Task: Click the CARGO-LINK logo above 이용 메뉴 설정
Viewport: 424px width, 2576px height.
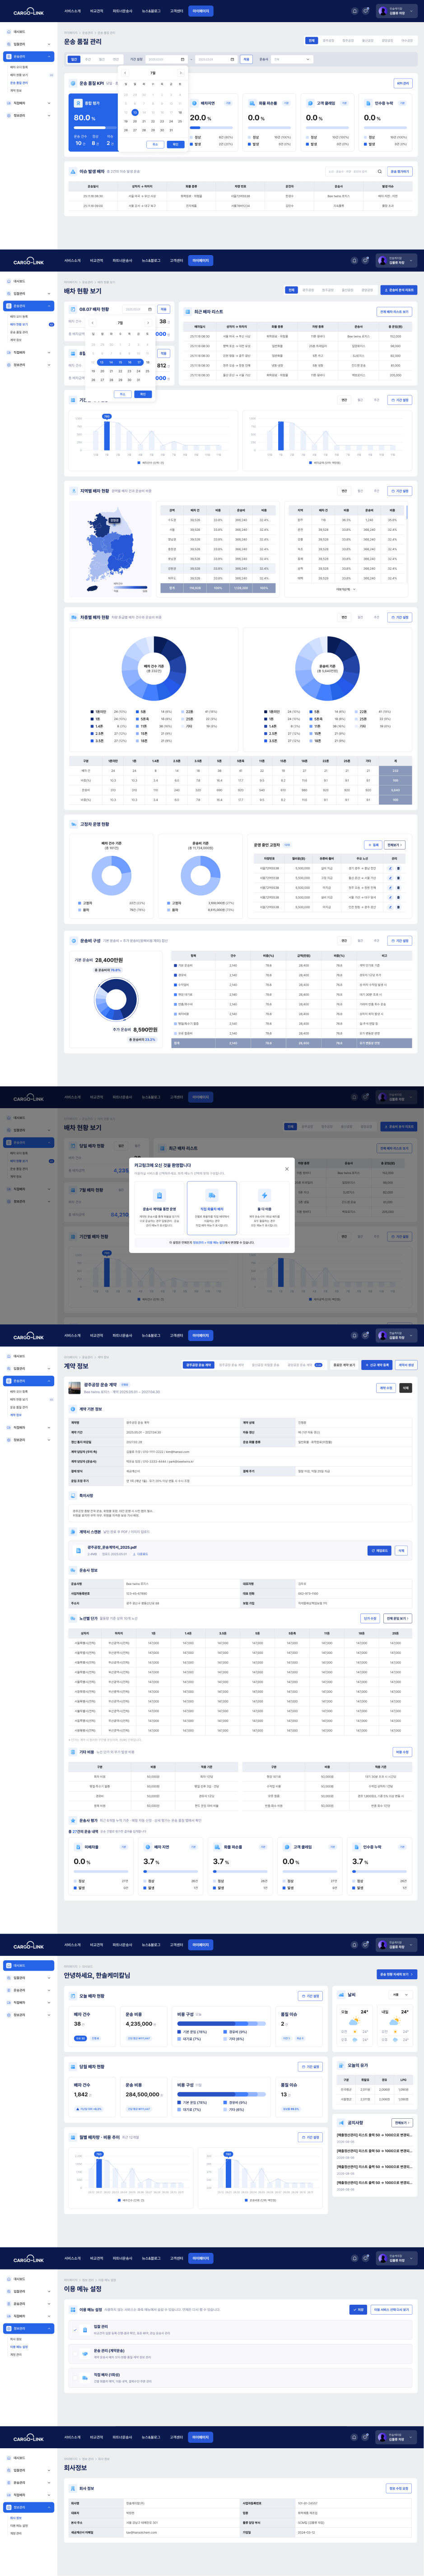Action: click(x=28, y=2259)
